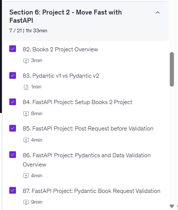Uncheck lecture 87 Pydantic Book Request Validation
Screen dimensions: 178x210
tap(13, 190)
